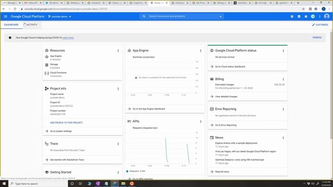
Task: Switch to the Twitter browser tab
Action: pyautogui.click(x=54, y=3)
